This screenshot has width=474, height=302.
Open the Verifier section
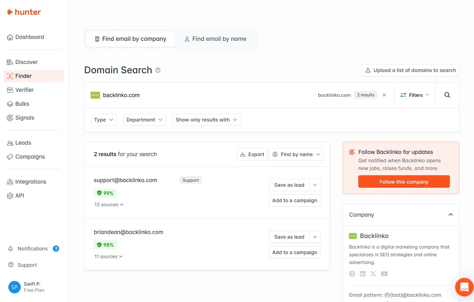tap(20, 90)
